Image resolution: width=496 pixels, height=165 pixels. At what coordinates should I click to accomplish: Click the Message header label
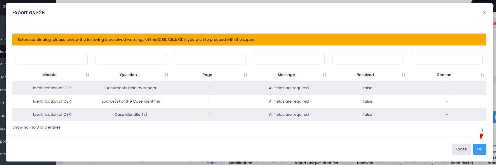[286, 75]
